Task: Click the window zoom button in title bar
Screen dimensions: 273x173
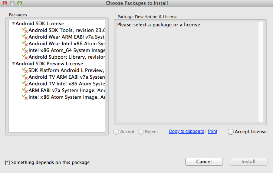Action: pos(20,3)
